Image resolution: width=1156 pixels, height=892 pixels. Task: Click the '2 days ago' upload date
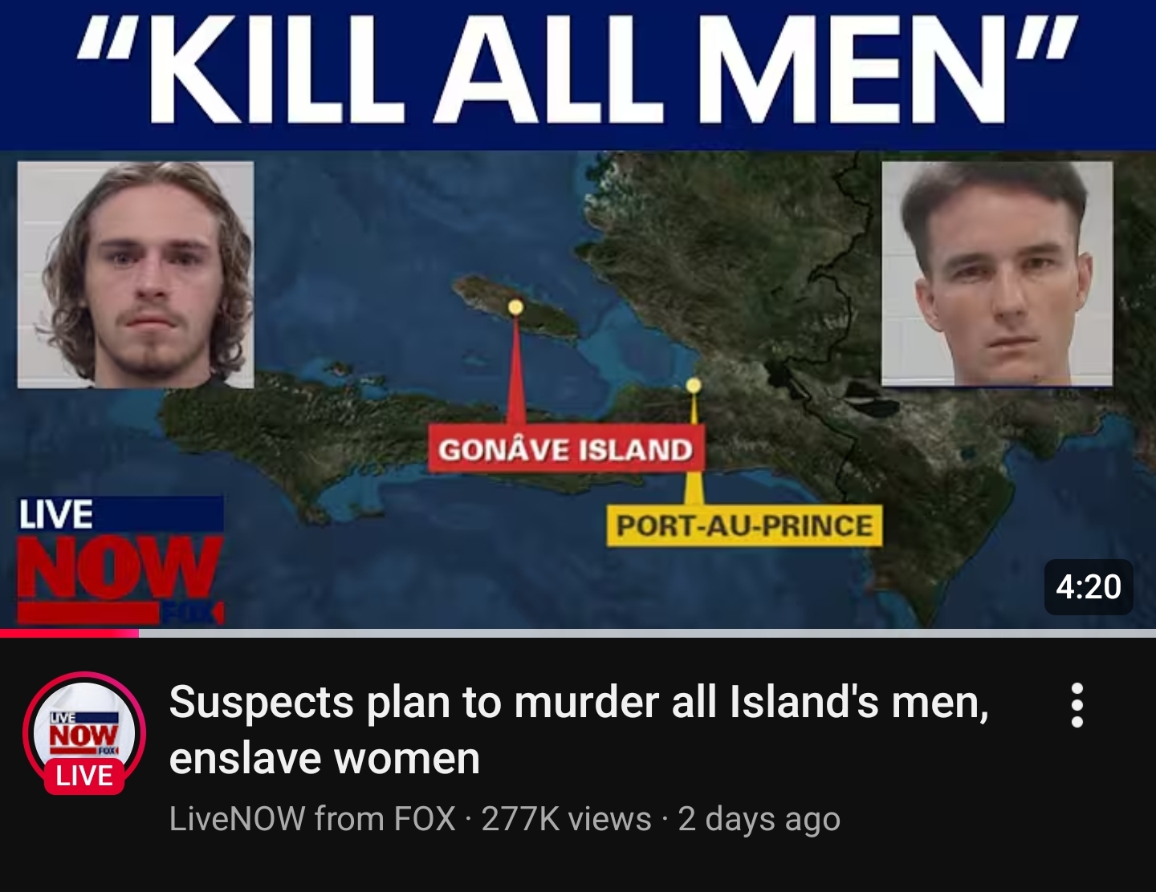(759, 819)
